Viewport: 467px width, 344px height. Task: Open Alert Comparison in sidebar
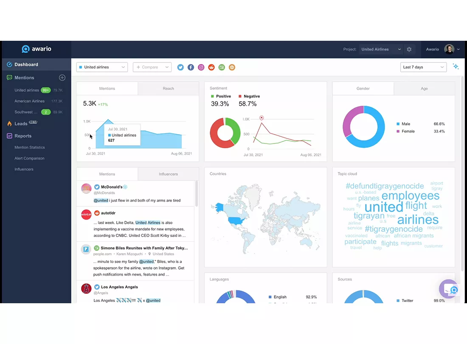click(x=29, y=158)
